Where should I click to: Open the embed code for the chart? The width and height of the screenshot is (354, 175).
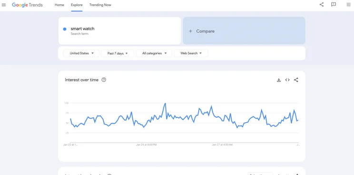click(x=287, y=80)
